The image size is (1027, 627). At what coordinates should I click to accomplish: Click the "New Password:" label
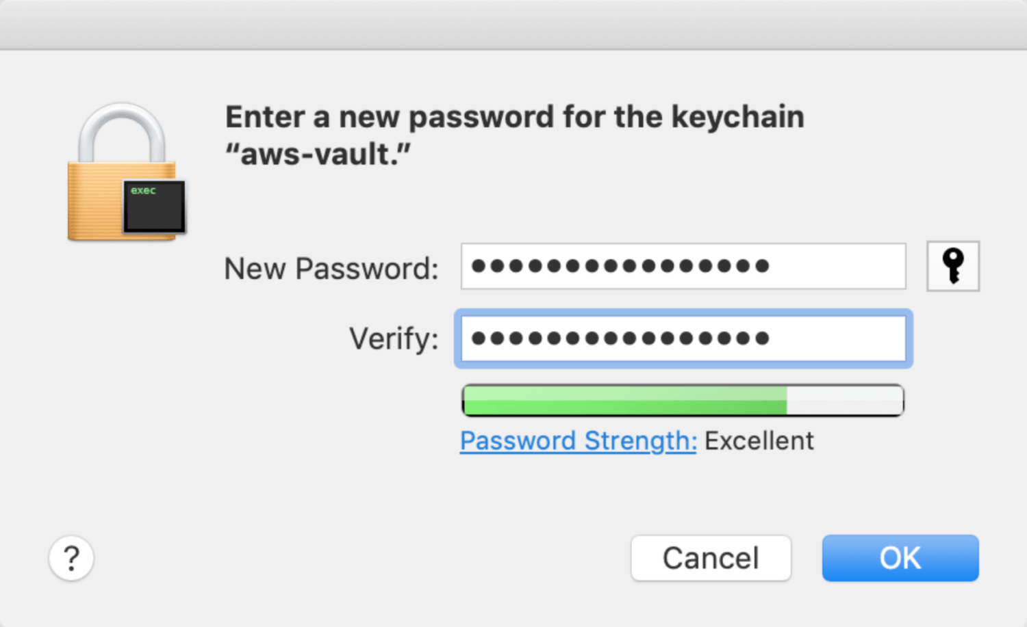coord(331,269)
